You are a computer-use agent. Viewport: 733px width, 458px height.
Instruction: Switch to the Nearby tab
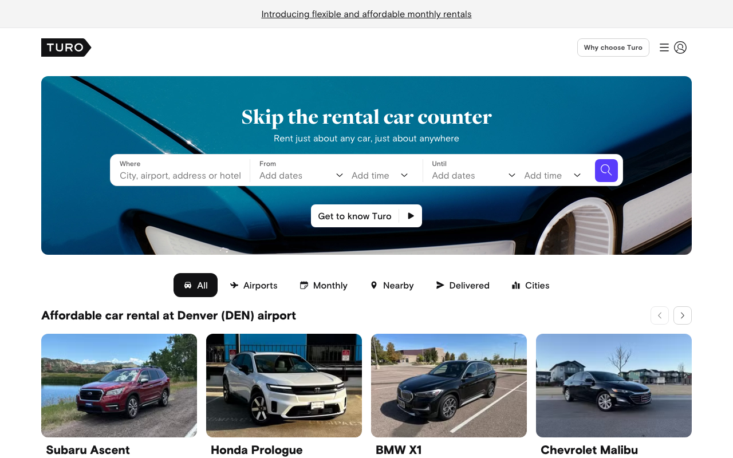coord(392,285)
